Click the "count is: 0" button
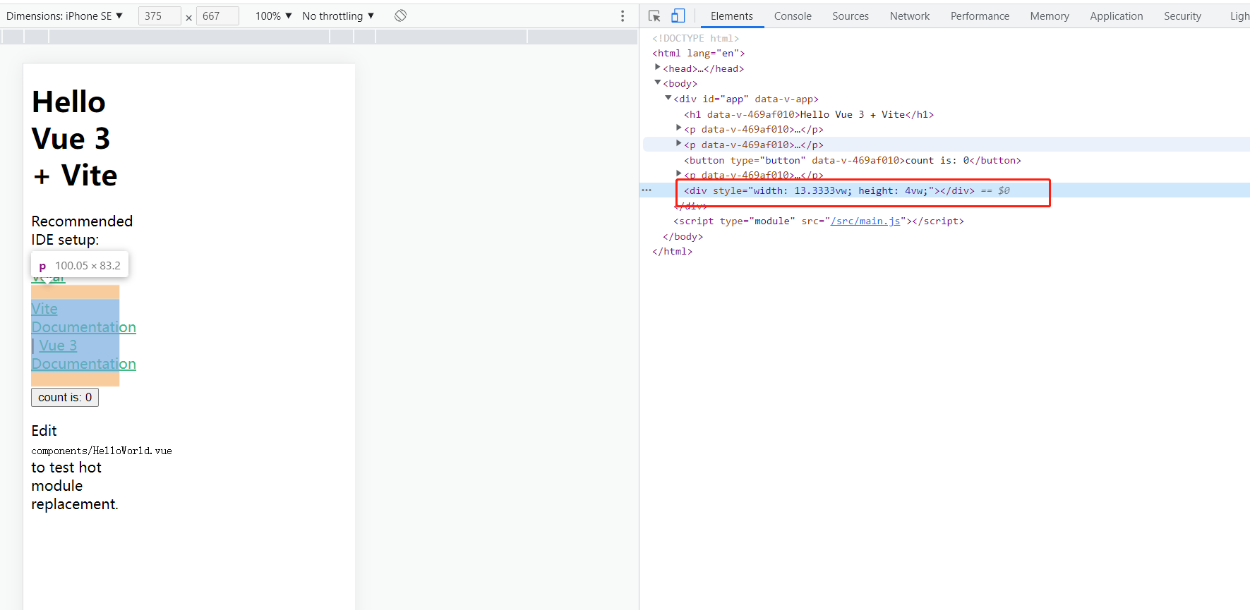 coord(65,398)
